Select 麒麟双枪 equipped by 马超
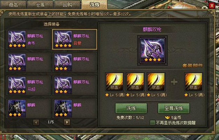Viewport: 219px width, 140px height. [29, 85]
